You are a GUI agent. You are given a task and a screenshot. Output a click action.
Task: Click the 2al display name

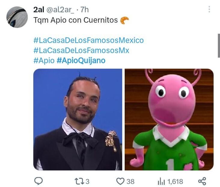(39, 10)
